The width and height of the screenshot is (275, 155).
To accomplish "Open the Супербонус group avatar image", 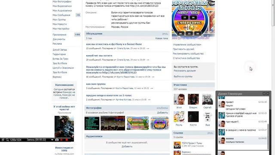I will point(193,19).
